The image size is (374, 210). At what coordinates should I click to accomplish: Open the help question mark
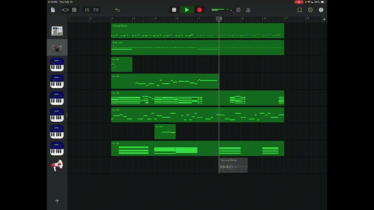point(321,10)
